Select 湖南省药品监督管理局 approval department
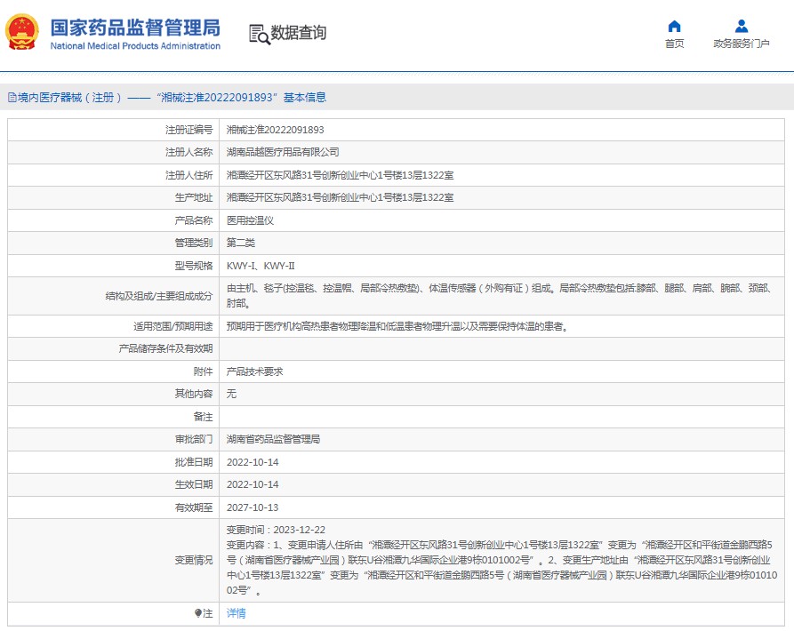This screenshot has height=631, width=794. pyautogui.click(x=274, y=439)
